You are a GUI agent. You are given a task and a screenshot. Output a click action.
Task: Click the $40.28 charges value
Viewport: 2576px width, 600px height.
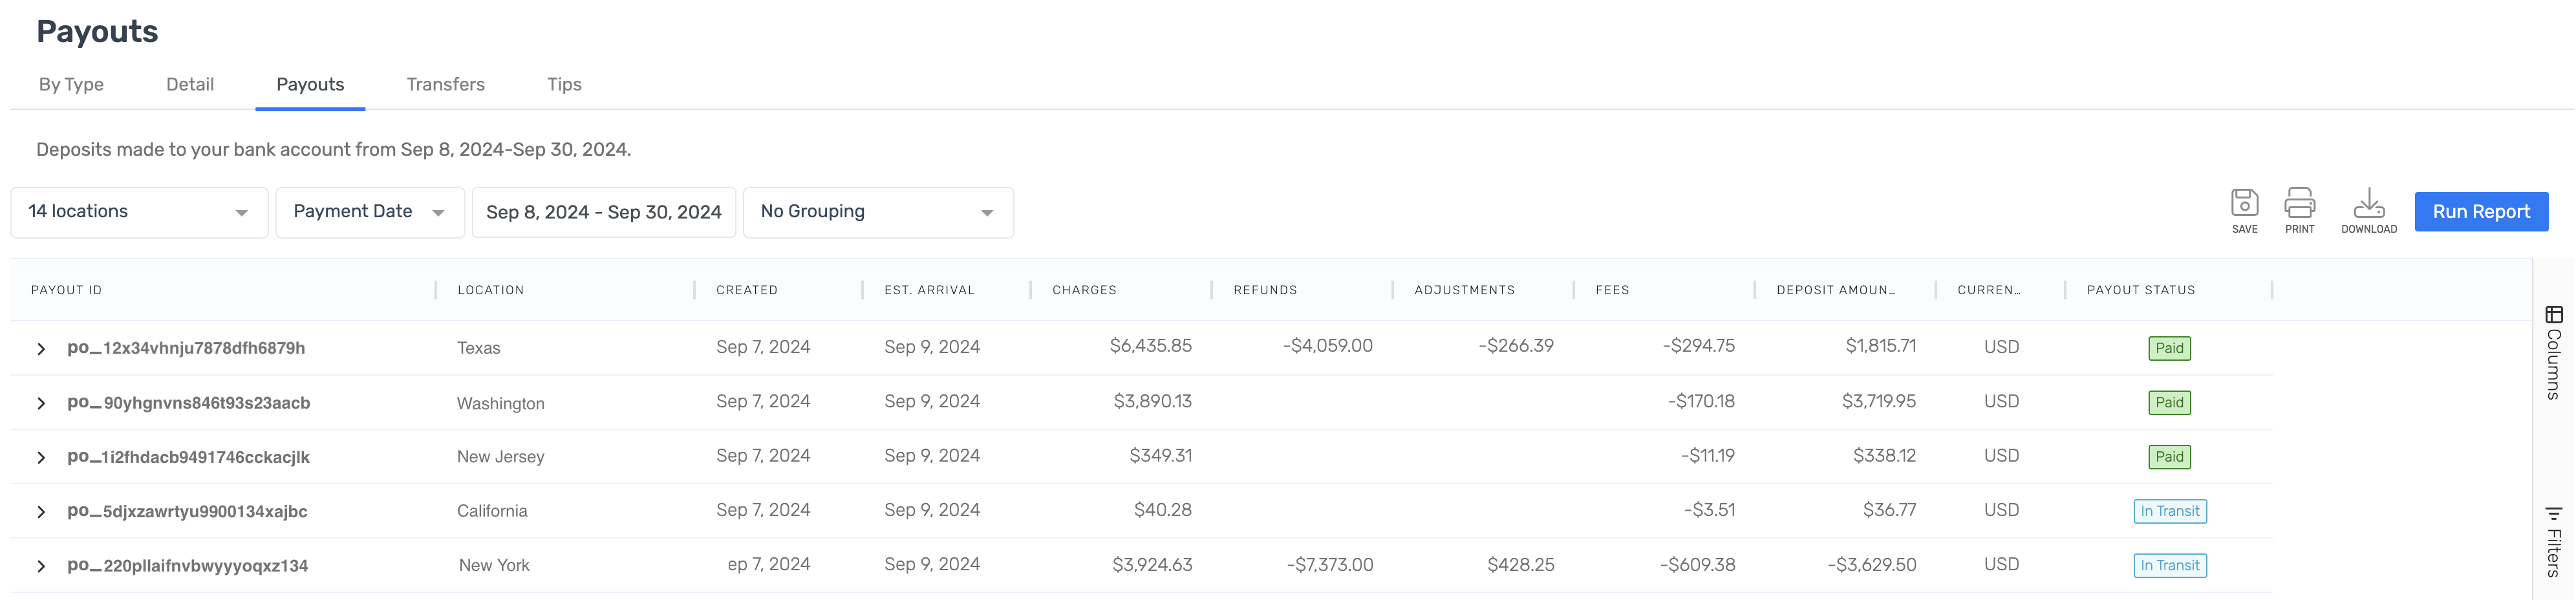pos(1162,510)
